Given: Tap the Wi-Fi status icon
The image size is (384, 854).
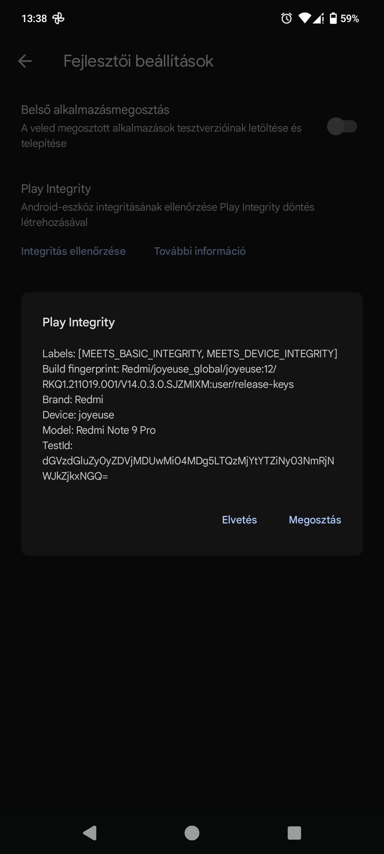Looking at the screenshot, I should click(304, 18).
